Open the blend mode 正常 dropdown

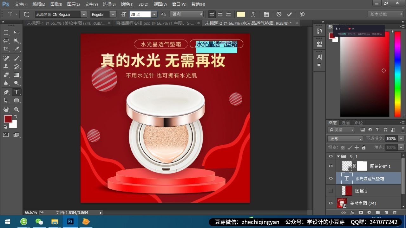(345, 139)
